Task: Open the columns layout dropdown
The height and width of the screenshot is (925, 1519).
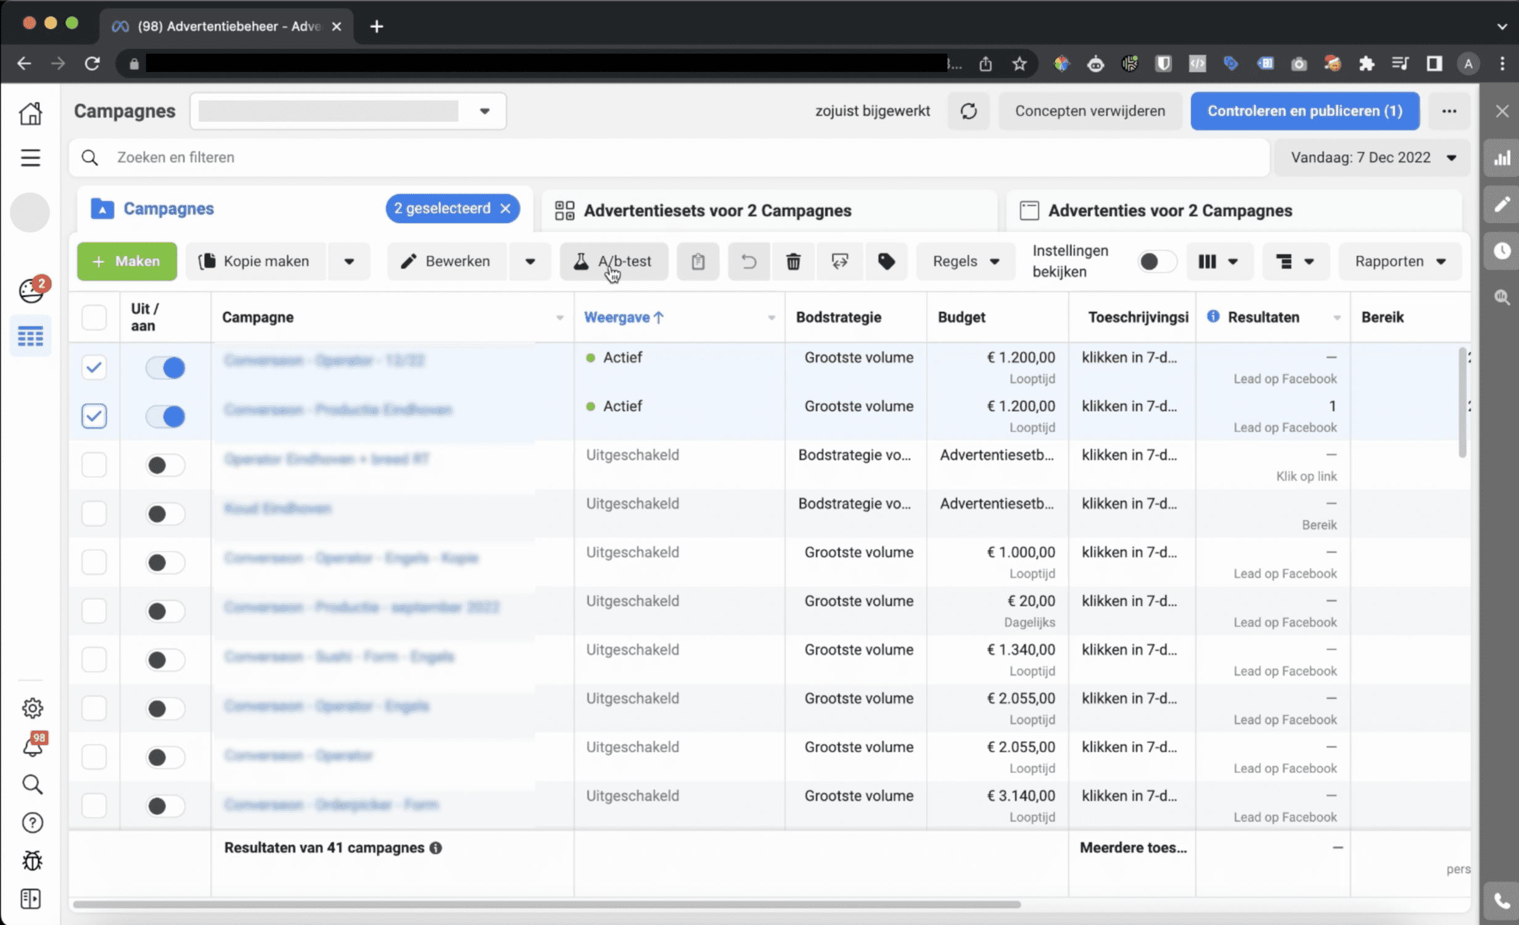Action: point(1219,261)
